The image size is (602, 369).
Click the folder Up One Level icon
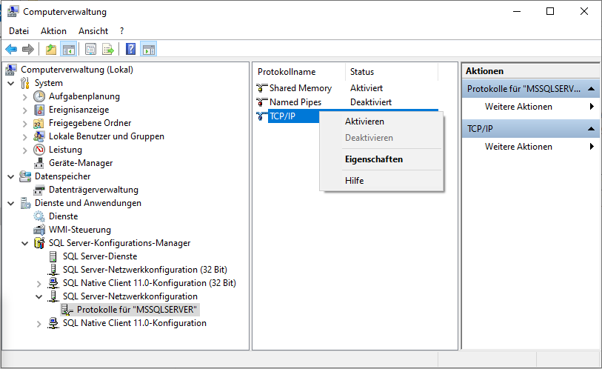pyautogui.click(x=50, y=50)
